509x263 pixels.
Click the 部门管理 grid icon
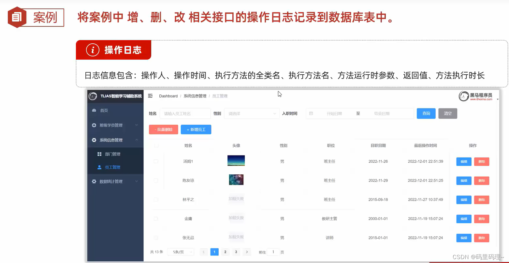pos(100,154)
